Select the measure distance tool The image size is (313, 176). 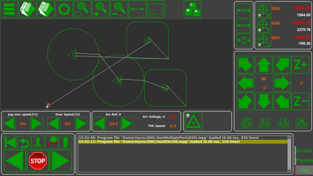click(x=137, y=9)
